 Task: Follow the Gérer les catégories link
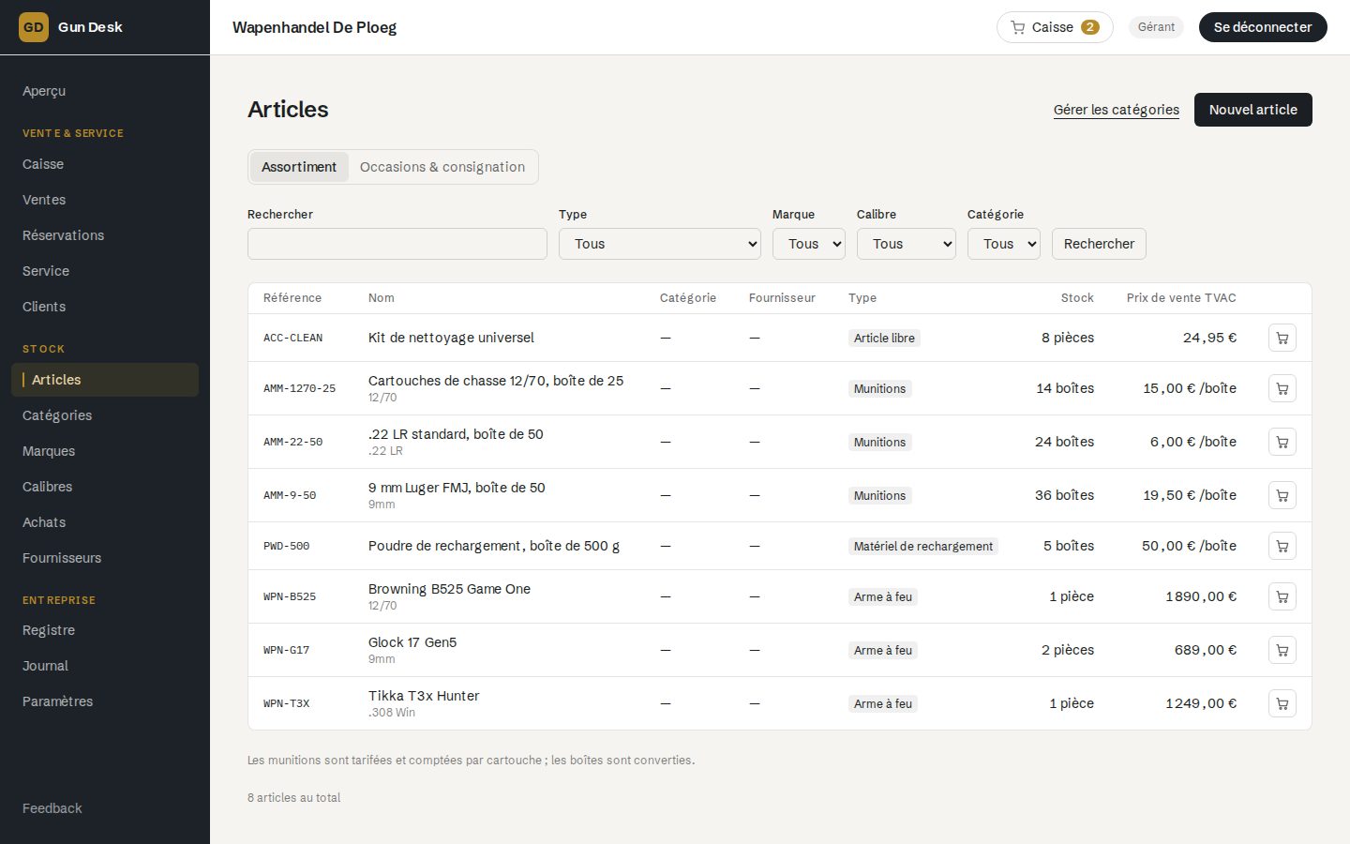click(x=1117, y=110)
